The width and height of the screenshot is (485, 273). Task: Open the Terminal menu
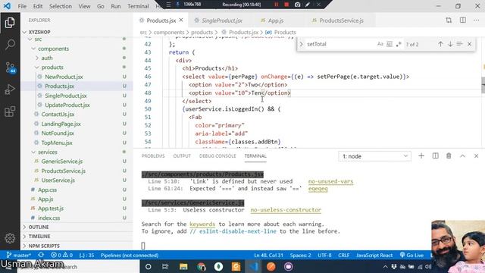138,6
